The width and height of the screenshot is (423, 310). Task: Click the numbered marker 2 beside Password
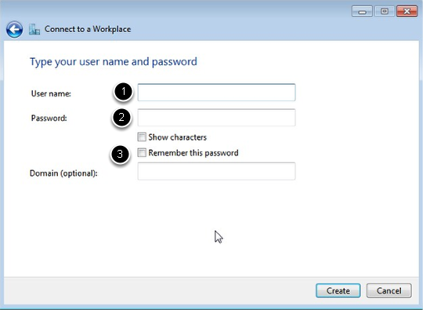pos(121,117)
